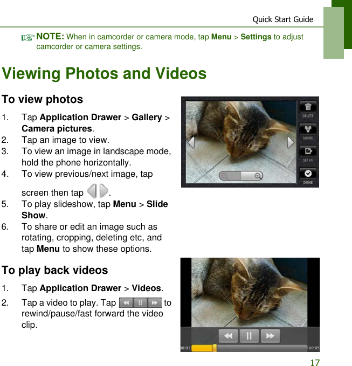Click the 00:01 elapsed time label

tap(185, 348)
